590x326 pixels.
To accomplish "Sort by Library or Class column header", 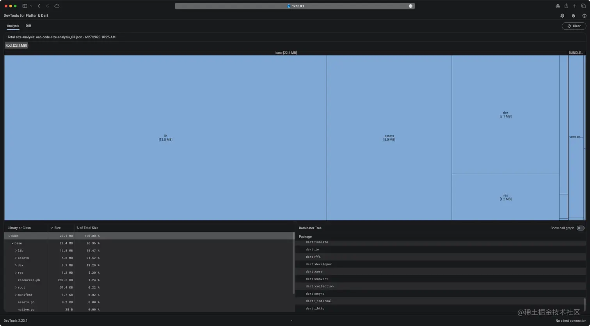I will [19, 228].
